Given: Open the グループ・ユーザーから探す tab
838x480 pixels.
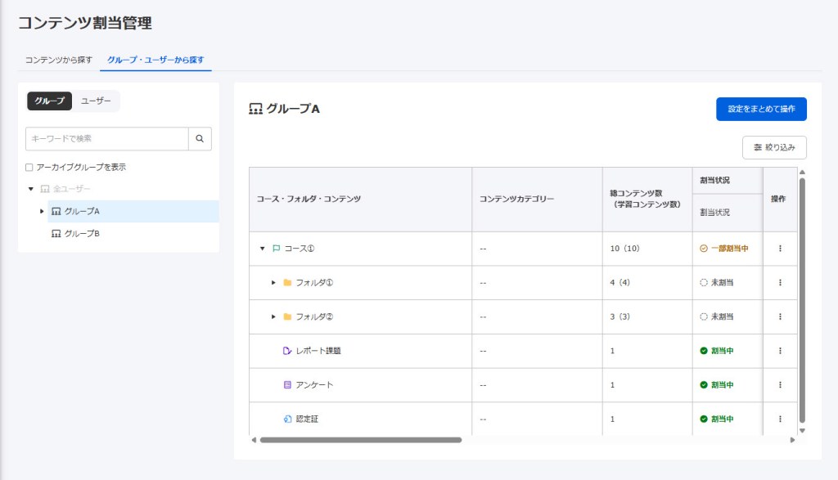Looking at the screenshot, I should click(x=155, y=60).
